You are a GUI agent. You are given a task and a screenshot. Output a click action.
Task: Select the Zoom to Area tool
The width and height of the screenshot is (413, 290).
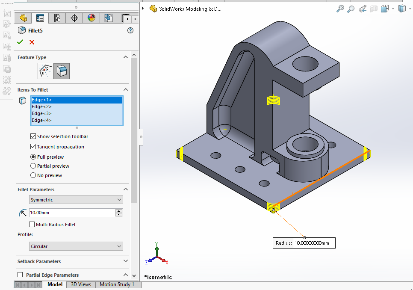pos(351,9)
